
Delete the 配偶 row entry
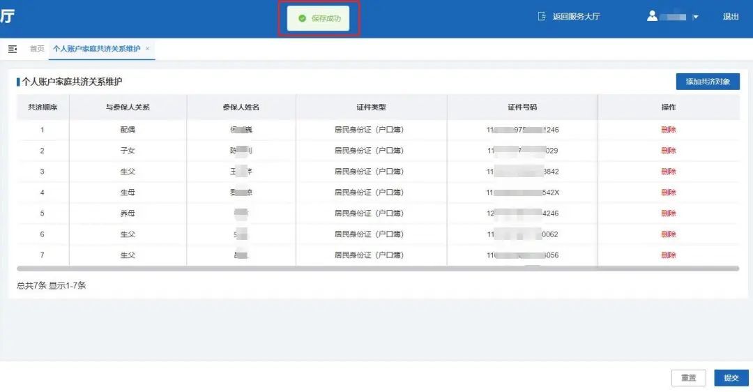(x=668, y=130)
